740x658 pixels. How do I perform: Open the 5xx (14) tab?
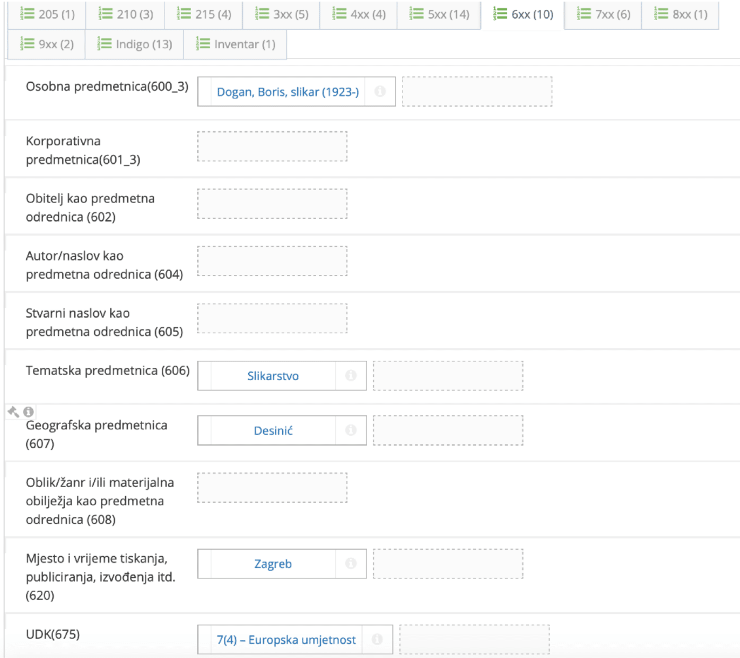(438, 15)
